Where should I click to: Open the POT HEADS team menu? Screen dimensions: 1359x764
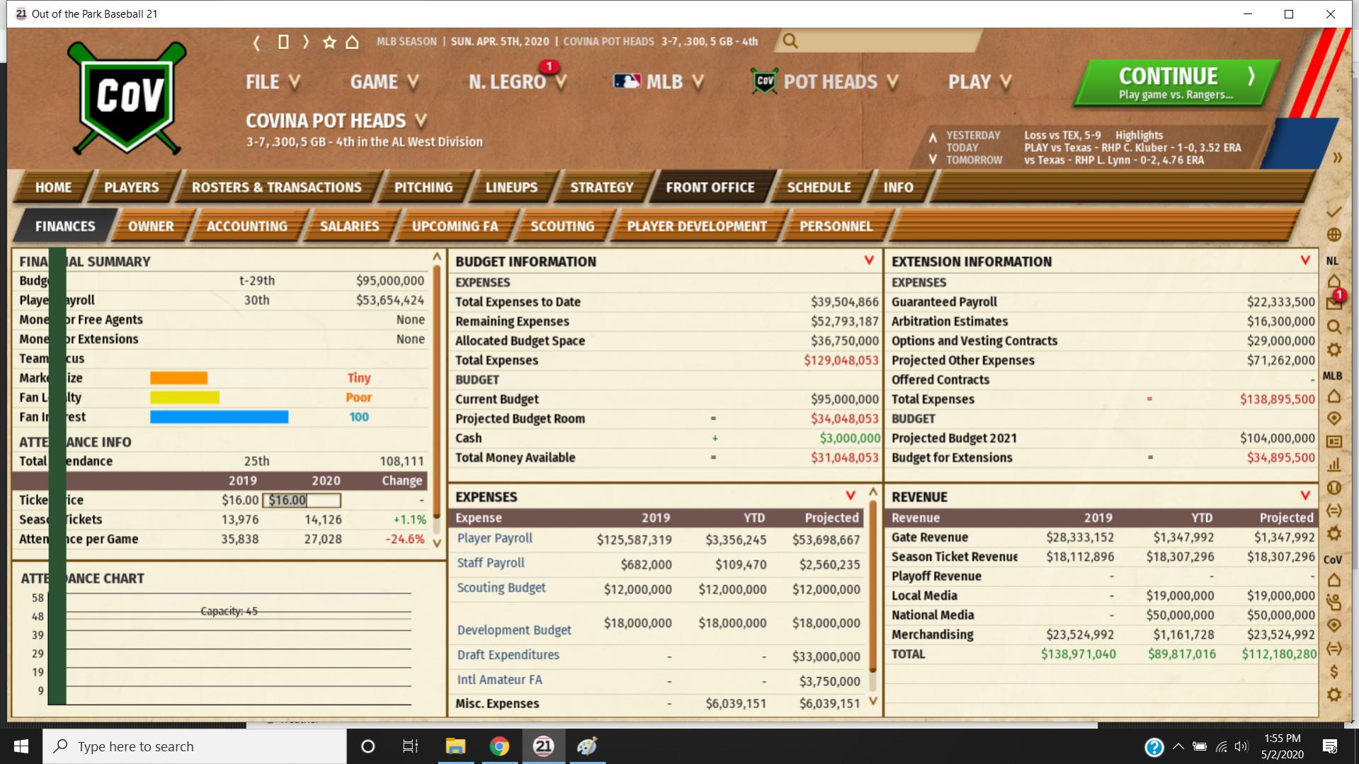824,82
